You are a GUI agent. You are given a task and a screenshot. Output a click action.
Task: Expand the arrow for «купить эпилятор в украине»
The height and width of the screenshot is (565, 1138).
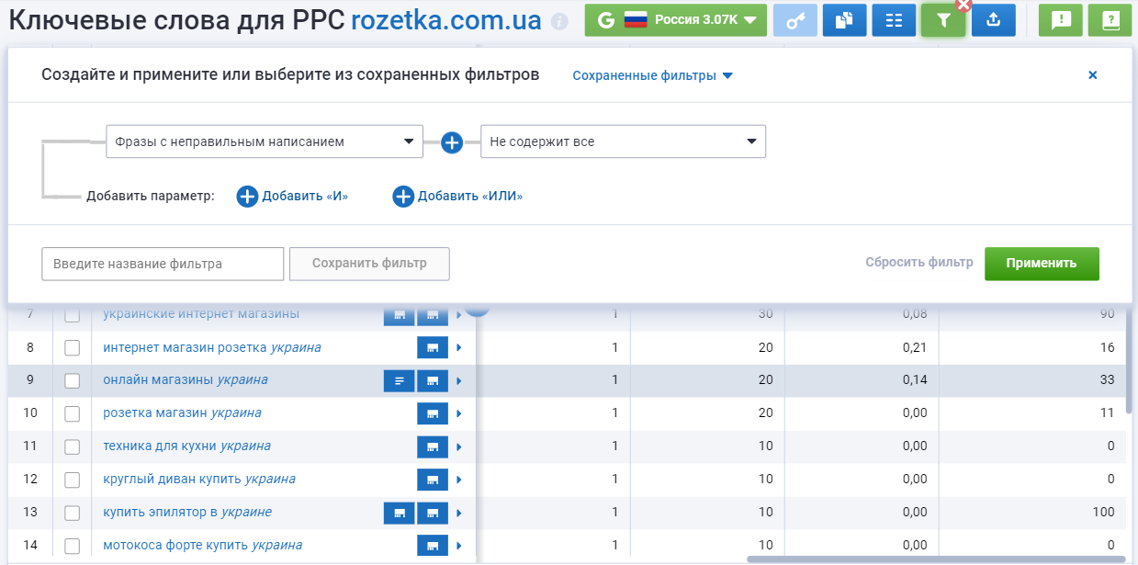click(458, 513)
